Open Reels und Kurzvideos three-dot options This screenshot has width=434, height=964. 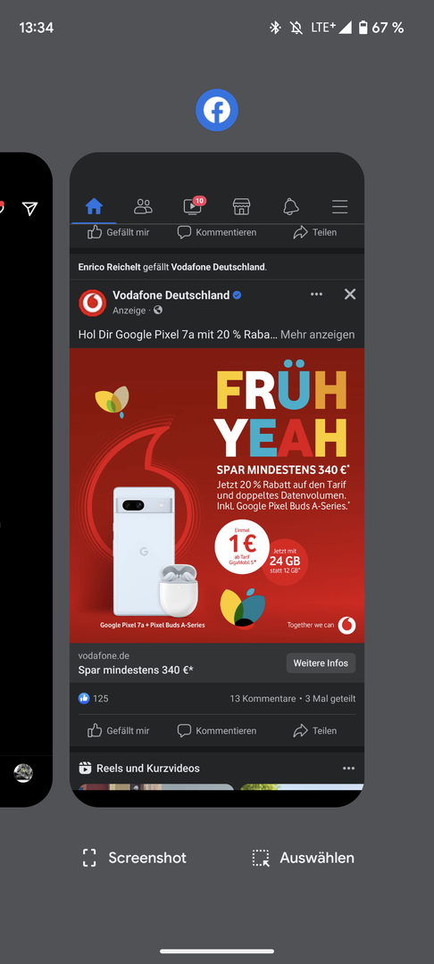click(348, 769)
